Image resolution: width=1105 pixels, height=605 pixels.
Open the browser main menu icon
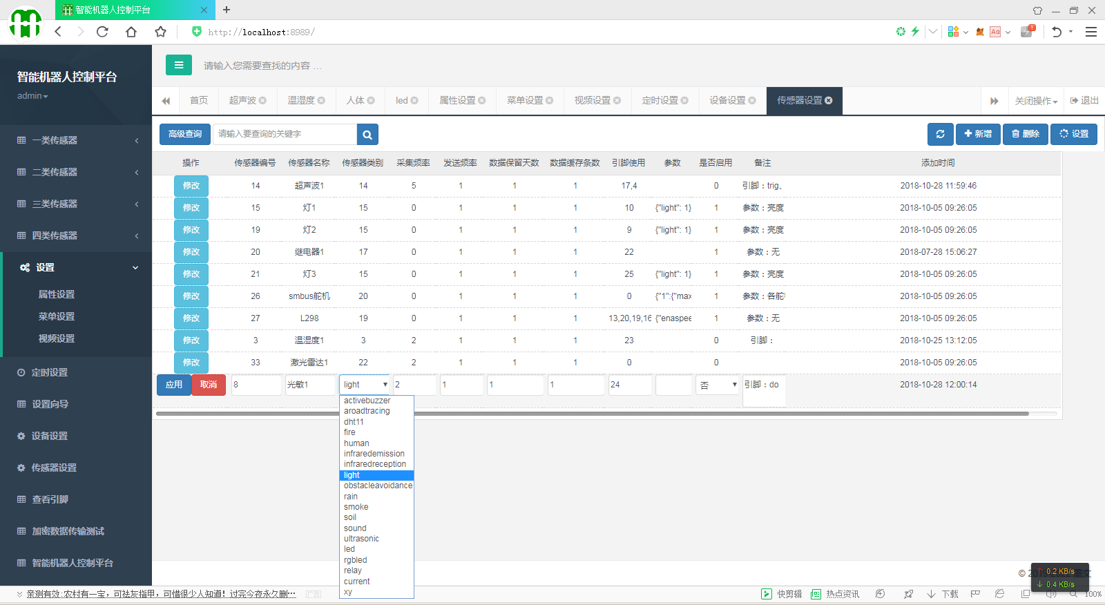pyautogui.click(x=1091, y=32)
